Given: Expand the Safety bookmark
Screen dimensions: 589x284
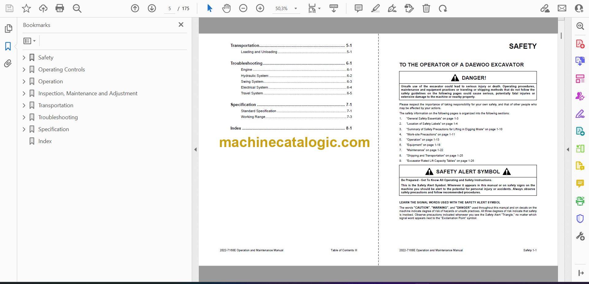Looking at the screenshot, I should (x=24, y=58).
